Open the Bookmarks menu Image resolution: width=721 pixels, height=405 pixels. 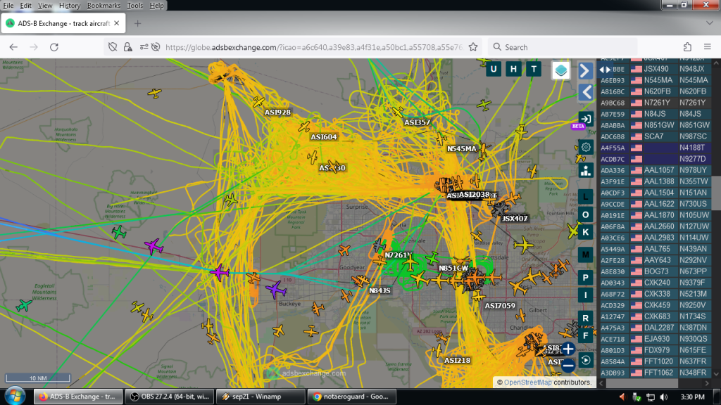click(104, 6)
